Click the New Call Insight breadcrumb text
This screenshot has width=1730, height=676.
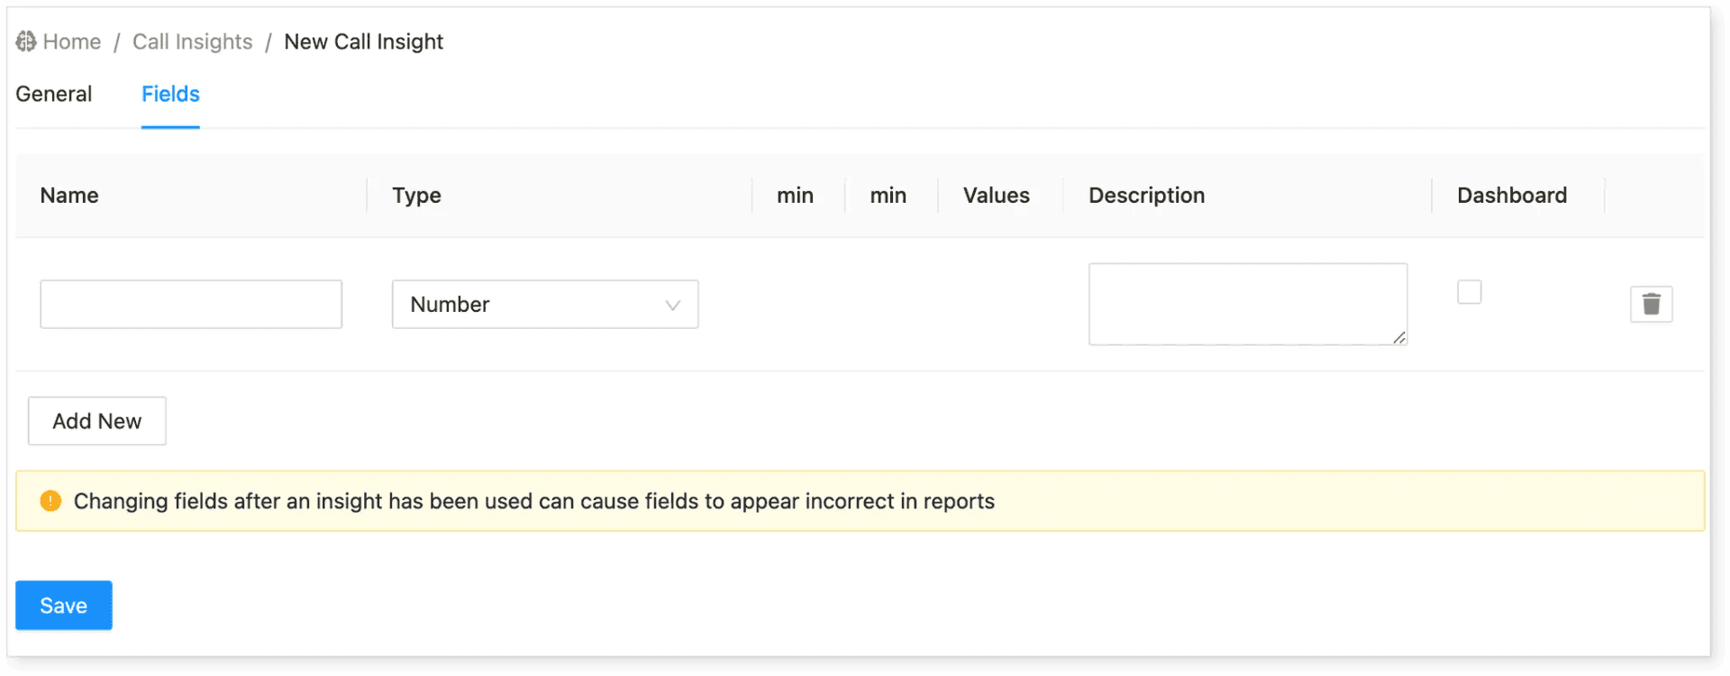pyautogui.click(x=363, y=41)
